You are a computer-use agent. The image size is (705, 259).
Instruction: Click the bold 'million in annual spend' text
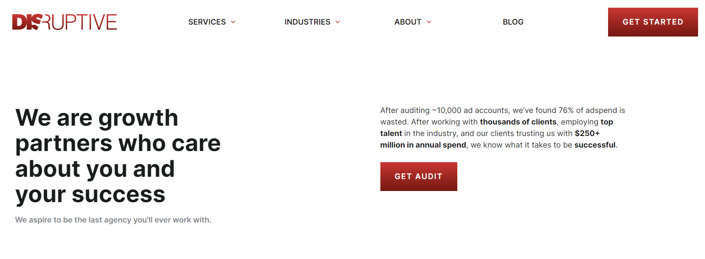pyautogui.click(x=423, y=145)
